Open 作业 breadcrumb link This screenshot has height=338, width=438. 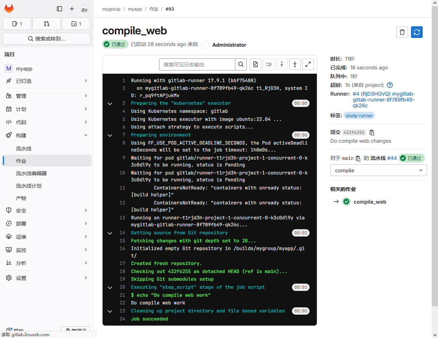(x=154, y=9)
